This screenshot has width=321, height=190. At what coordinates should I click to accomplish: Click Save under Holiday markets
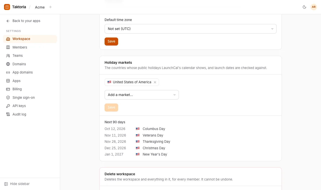pos(111,107)
